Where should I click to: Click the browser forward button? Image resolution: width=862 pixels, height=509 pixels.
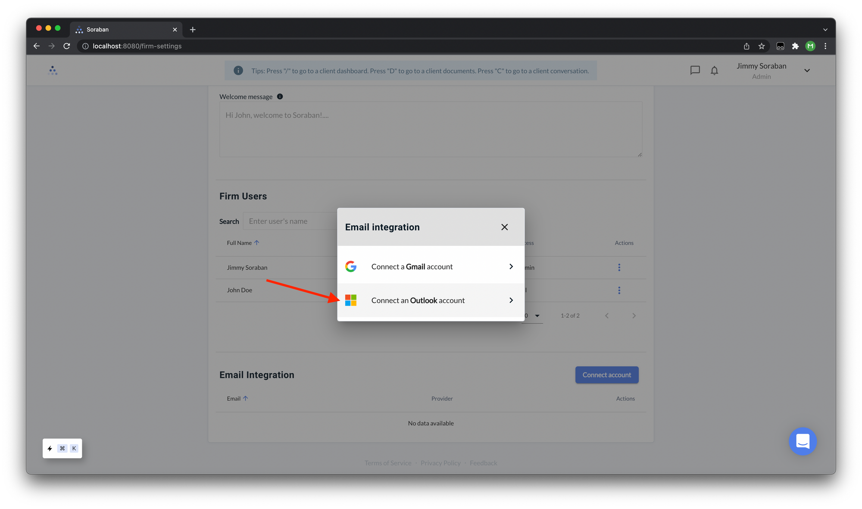[52, 46]
